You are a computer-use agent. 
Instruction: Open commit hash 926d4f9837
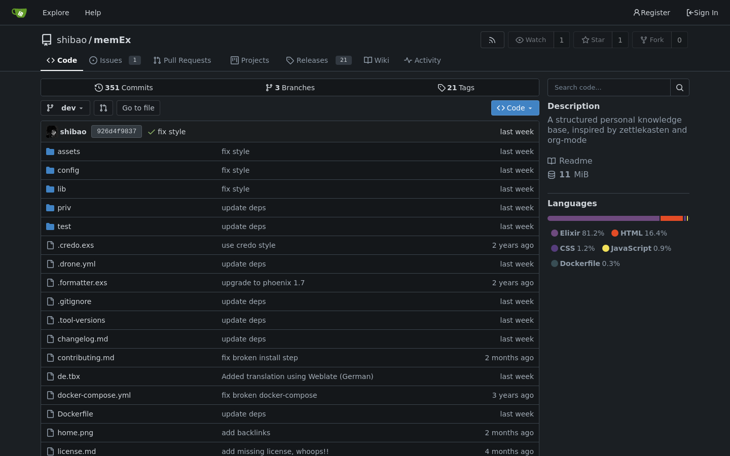pos(117,132)
